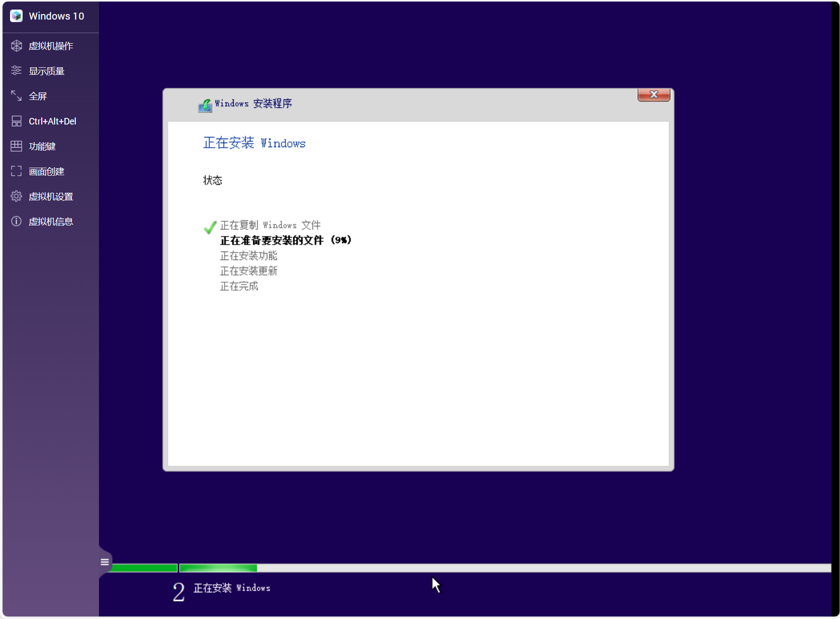Click the 虚拟机设置 gear icon
The height and width of the screenshot is (619, 840).
17,196
